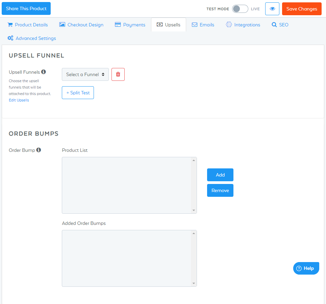
Task: Click the Upsell Funnels info icon
Action: pos(44,72)
